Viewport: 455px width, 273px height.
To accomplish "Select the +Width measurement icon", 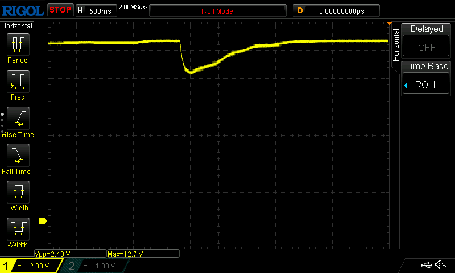I will point(18,192).
